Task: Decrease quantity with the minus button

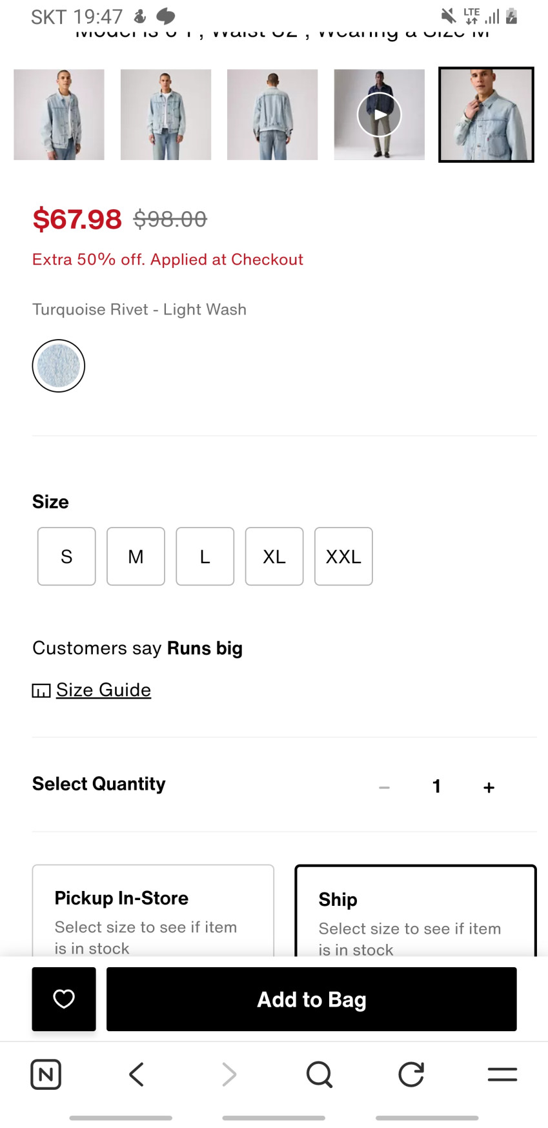Action: click(384, 787)
